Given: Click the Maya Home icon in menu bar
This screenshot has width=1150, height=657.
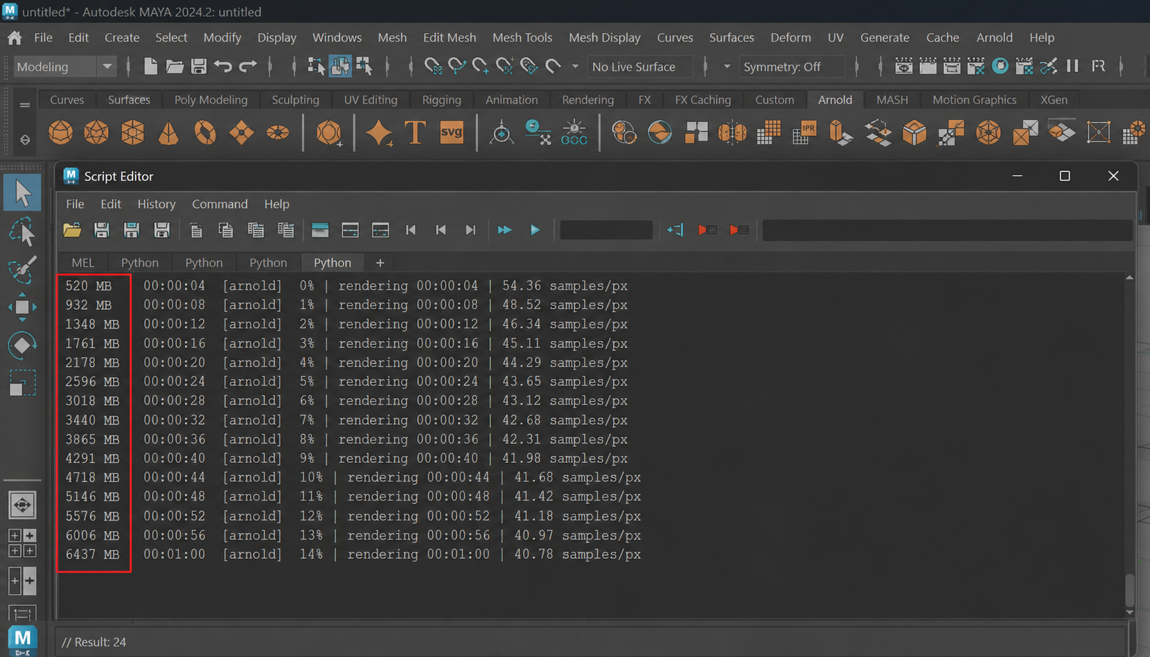Looking at the screenshot, I should click(15, 37).
